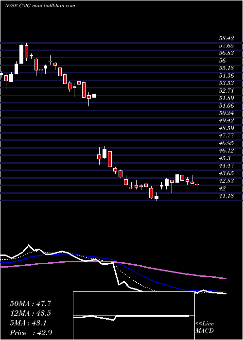Click the 57.65 price axis label

coord(226,46)
